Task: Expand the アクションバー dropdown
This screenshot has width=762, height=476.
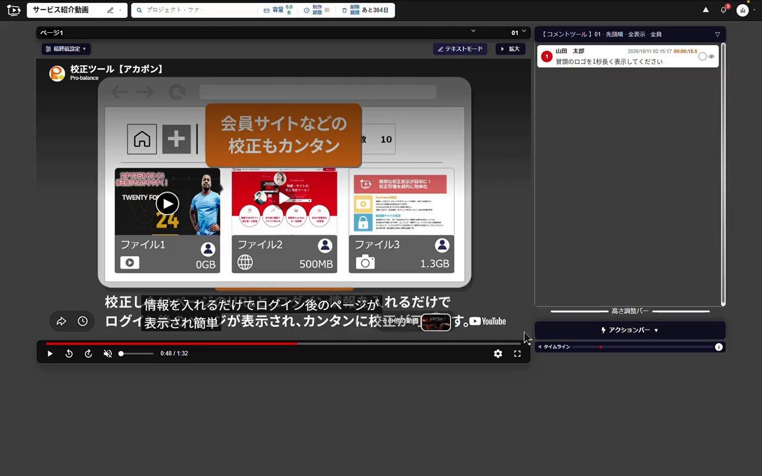Action: 630,330
